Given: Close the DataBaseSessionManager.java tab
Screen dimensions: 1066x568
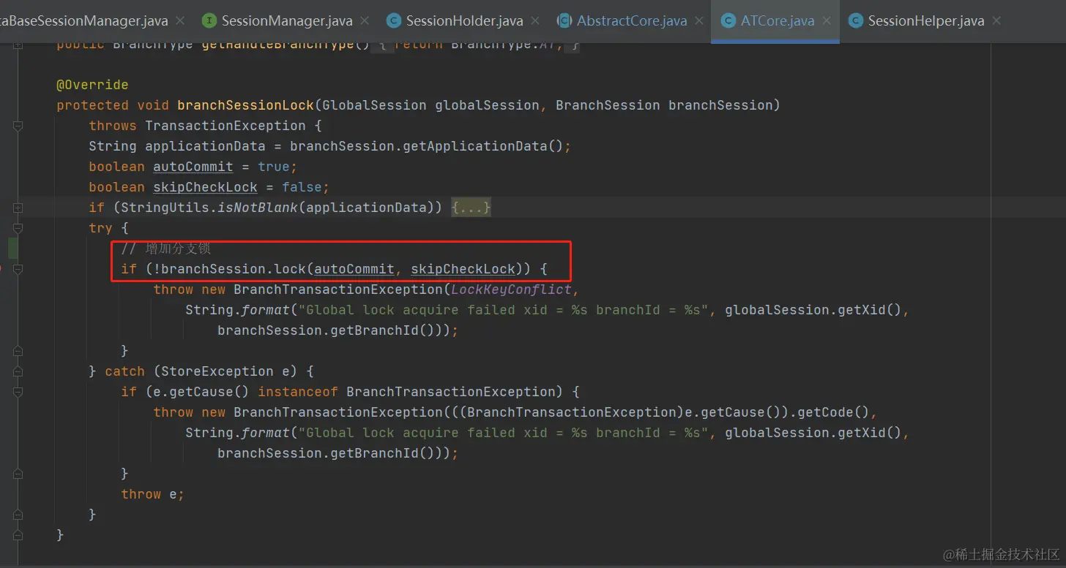Looking at the screenshot, I should tap(181, 21).
